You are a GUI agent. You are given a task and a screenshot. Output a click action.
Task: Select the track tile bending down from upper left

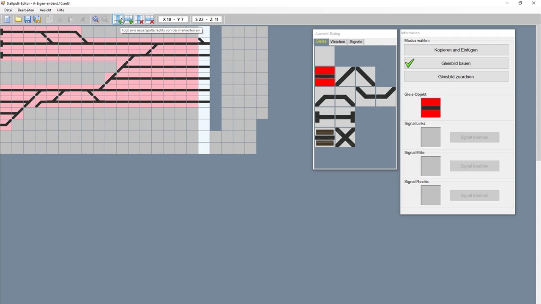coord(366,97)
